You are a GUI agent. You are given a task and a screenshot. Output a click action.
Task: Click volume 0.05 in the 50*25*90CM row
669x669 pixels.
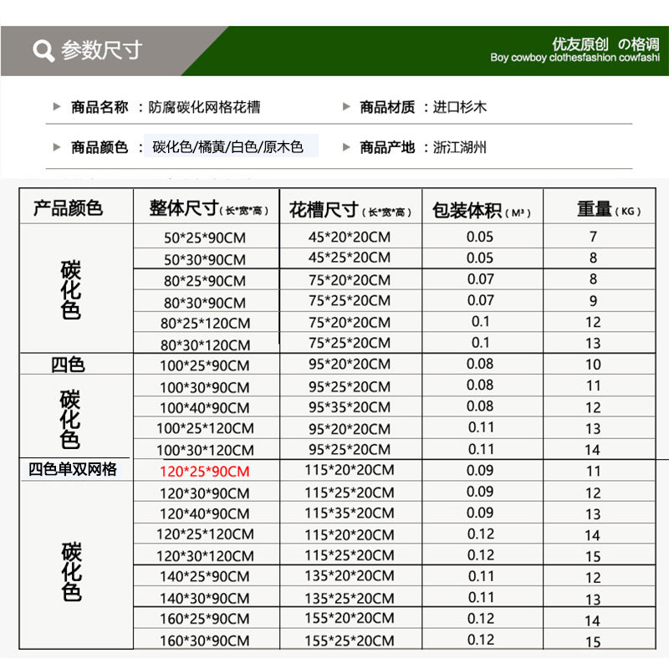pos(480,237)
